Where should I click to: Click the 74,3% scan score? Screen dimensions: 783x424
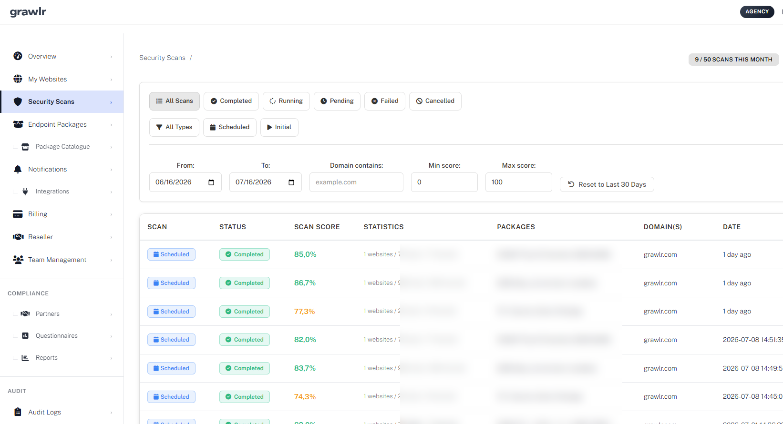click(x=305, y=397)
